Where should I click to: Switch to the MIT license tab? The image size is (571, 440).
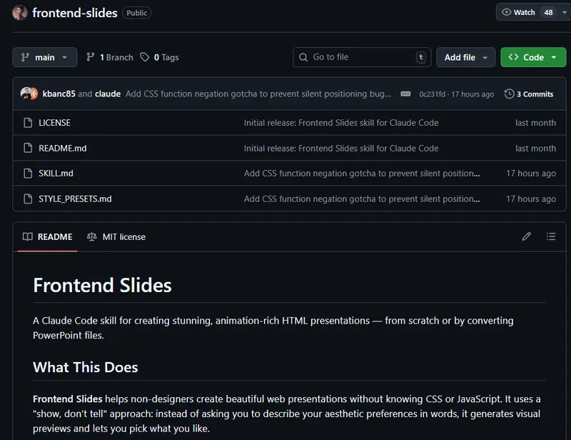(123, 236)
